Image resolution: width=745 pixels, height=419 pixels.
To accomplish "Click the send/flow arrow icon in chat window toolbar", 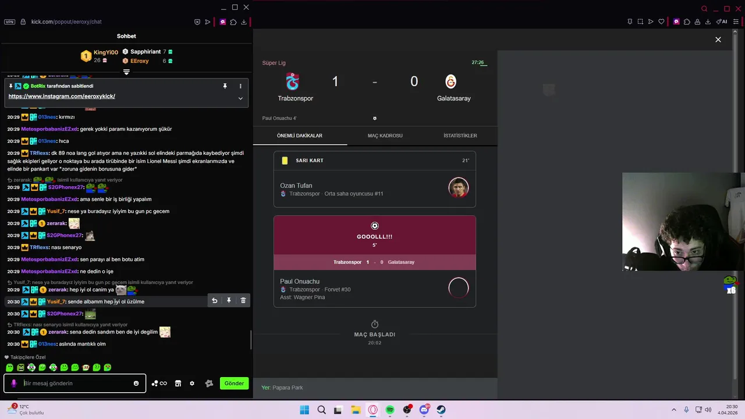I will [208, 22].
